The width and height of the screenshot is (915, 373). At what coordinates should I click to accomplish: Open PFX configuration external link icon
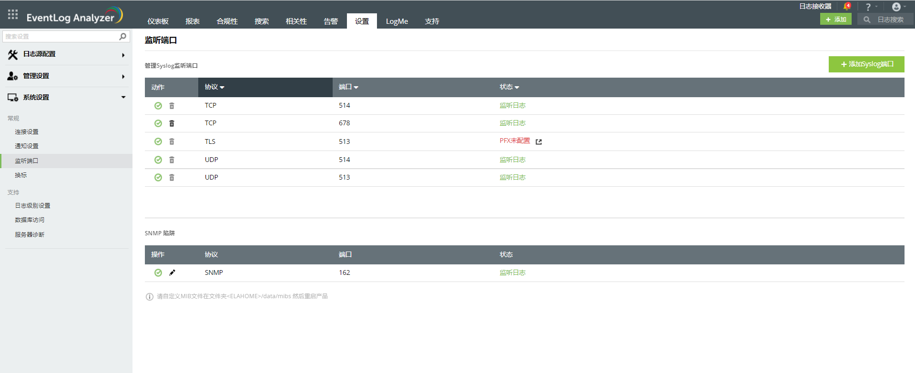pyautogui.click(x=539, y=141)
